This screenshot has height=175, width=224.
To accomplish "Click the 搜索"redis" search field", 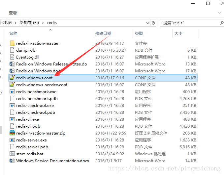I will (188, 23).
